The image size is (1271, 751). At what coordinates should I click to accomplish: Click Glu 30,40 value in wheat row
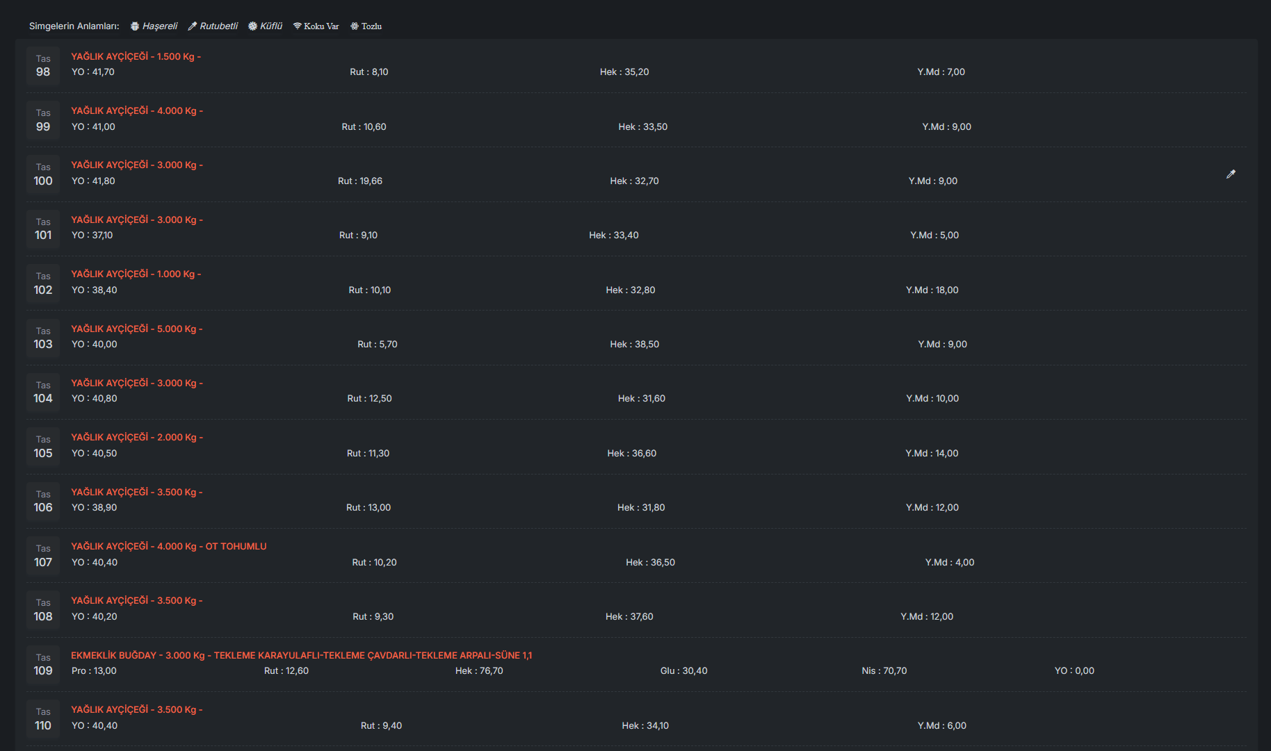(x=683, y=671)
